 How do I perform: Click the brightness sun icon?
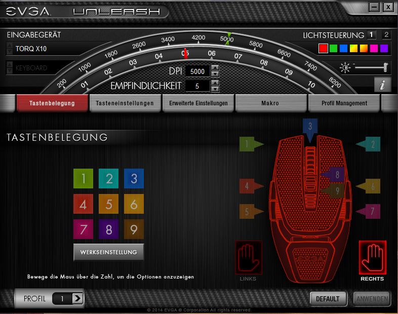345,68
